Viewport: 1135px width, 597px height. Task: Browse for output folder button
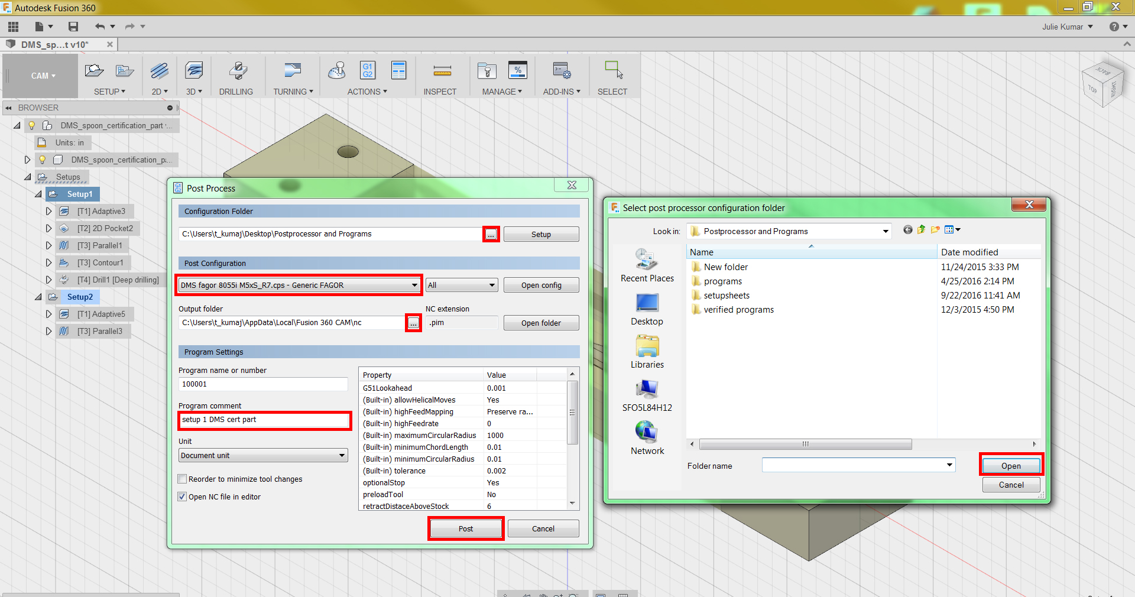point(413,323)
